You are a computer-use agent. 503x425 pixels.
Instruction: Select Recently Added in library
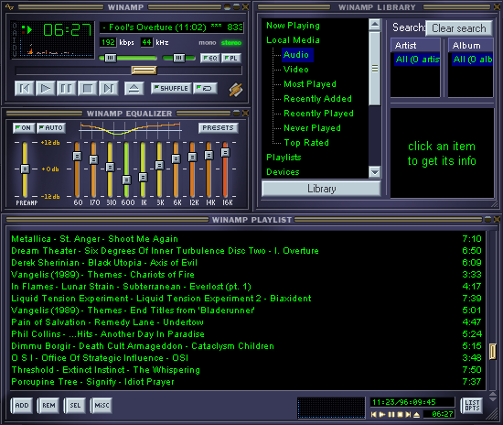pyautogui.click(x=317, y=99)
